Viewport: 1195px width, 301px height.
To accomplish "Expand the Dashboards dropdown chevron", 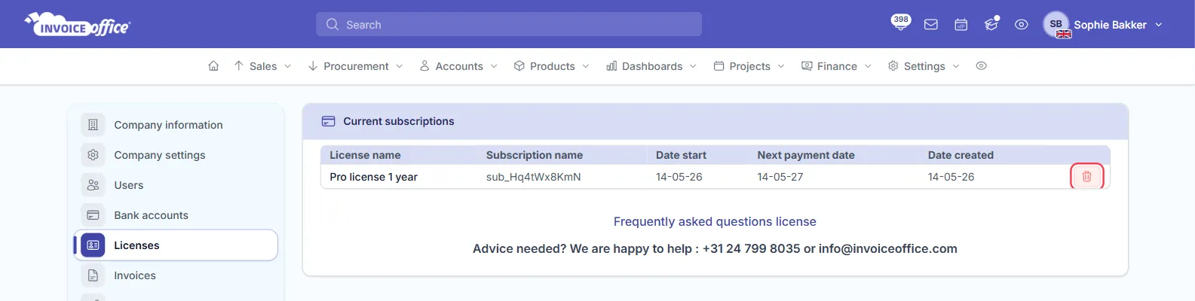I will point(694,66).
